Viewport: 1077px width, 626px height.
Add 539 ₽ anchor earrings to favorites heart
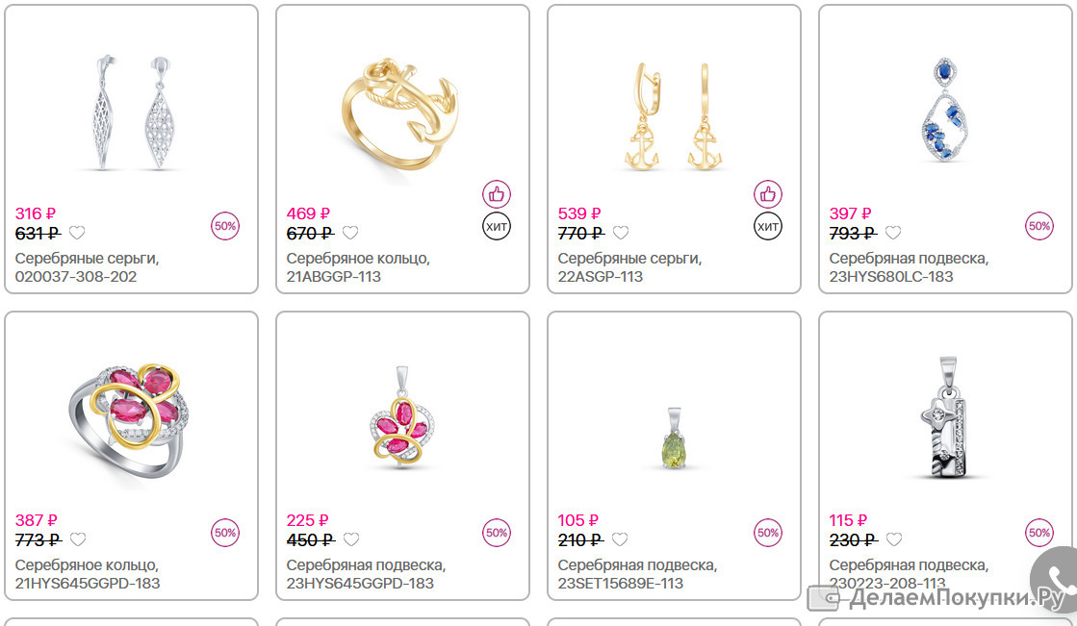[621, 233]
